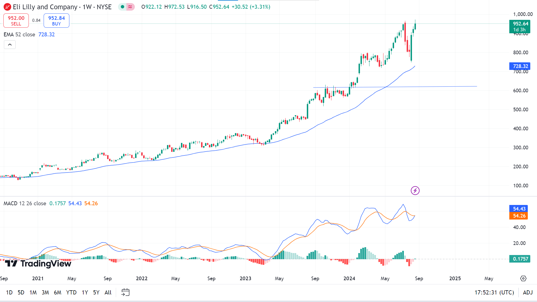Select the All time range
This screenshot has width=537, height=302.
[108, 292]
